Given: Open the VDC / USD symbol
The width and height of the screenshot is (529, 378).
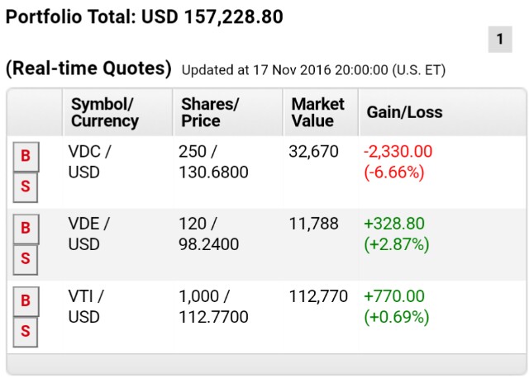Looking at the screenshot, I should pos(89,162).
